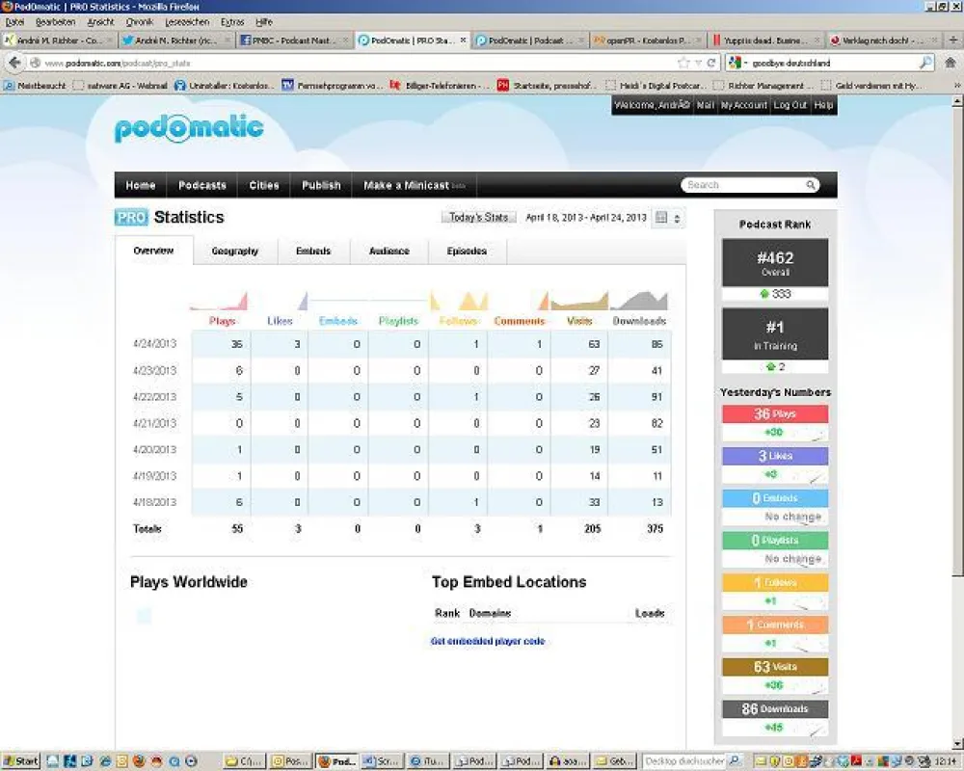
Task: Open Cities in the navigation bar
Action: tap(264, 185)
